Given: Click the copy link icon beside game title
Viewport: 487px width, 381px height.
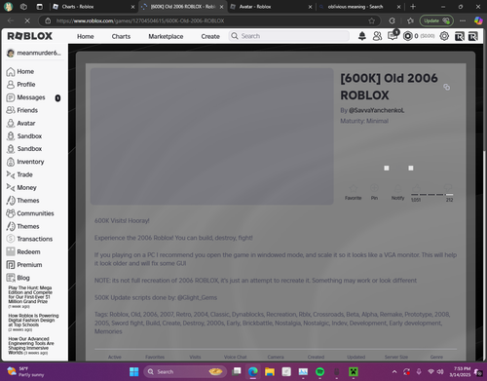Looking at the screenshot, I should tap(447, 87).
